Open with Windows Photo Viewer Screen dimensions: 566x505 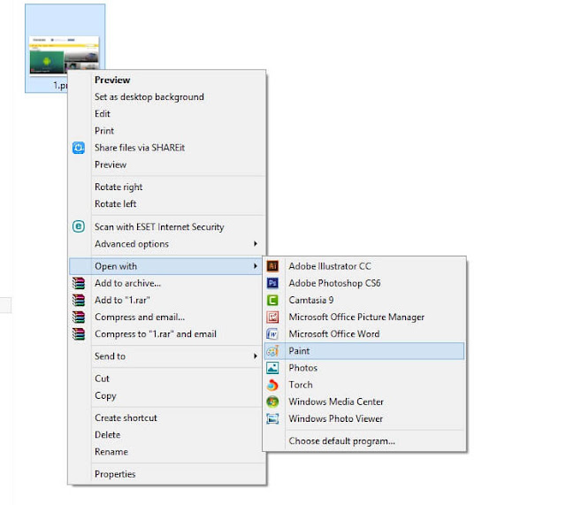pyautogui.click(x=335, y=418)
